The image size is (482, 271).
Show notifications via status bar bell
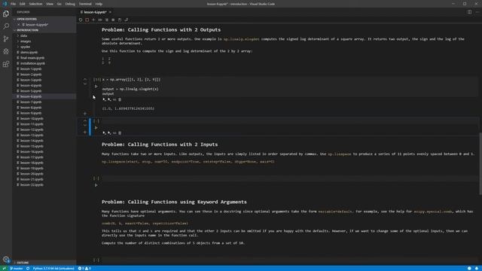pos(477,268)
